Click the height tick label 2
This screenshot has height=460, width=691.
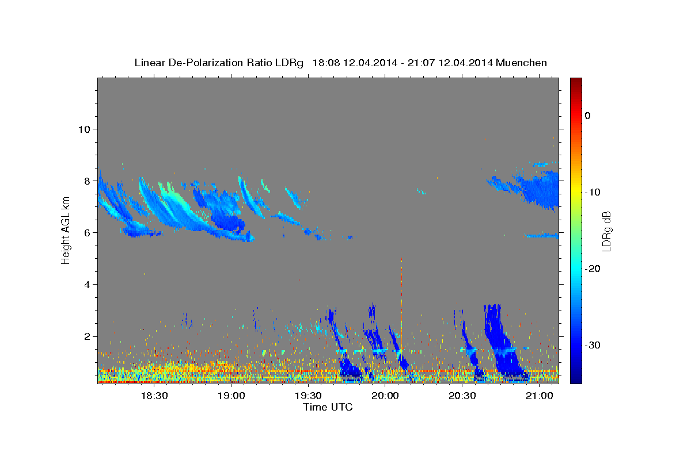pyautogui.click(x=86, y=336)
